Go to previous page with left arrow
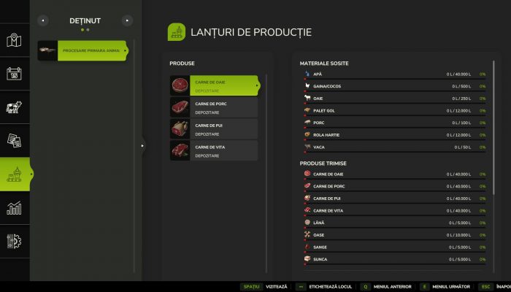Screen dimensions: 511x292 43,20
